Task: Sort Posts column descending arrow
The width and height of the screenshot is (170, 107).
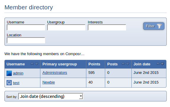Action: click(128, 64)
